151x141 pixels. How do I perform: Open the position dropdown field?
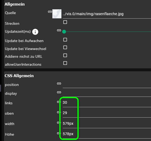(107, 85)
